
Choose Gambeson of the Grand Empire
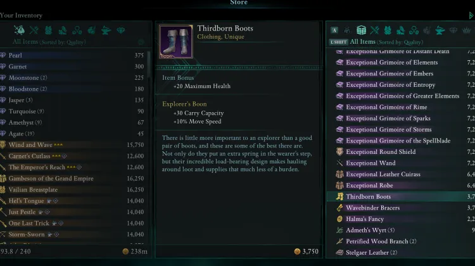pos(51,179)
